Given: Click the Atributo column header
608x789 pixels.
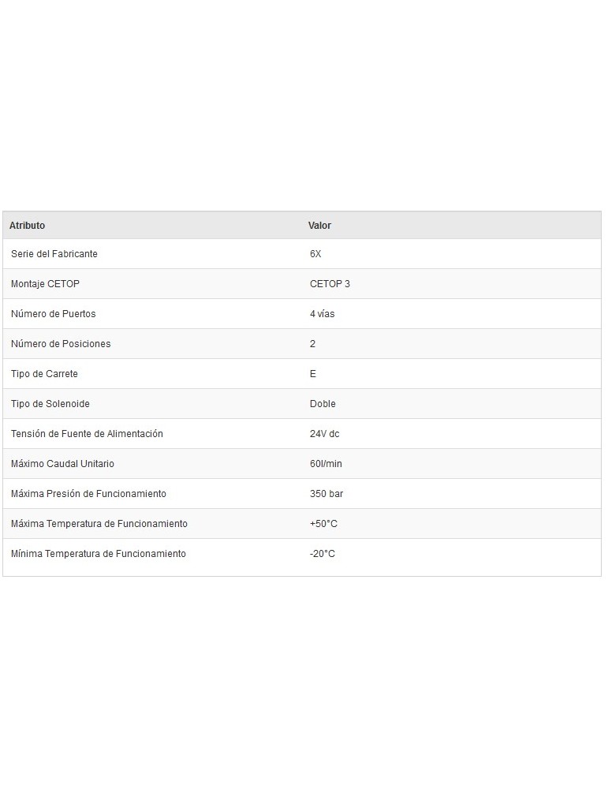Looking at the screenshot, I should 28,226.
